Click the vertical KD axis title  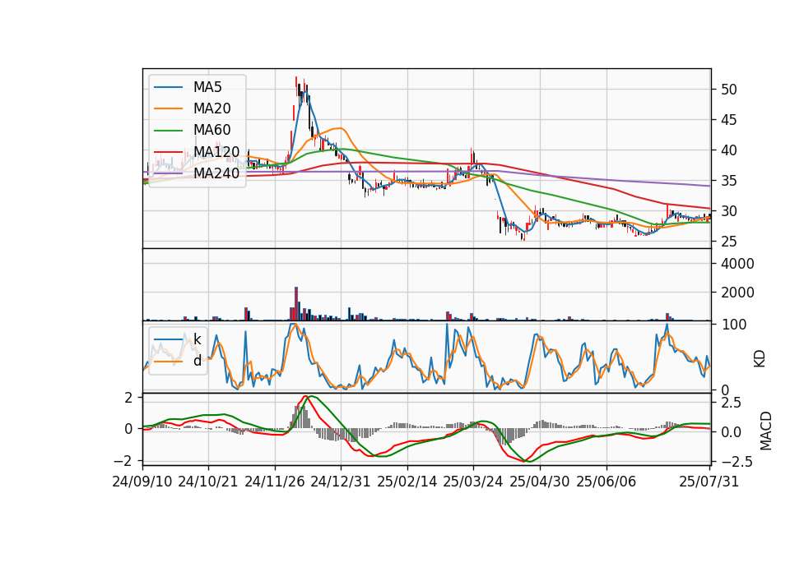click(x=760, y=359)
